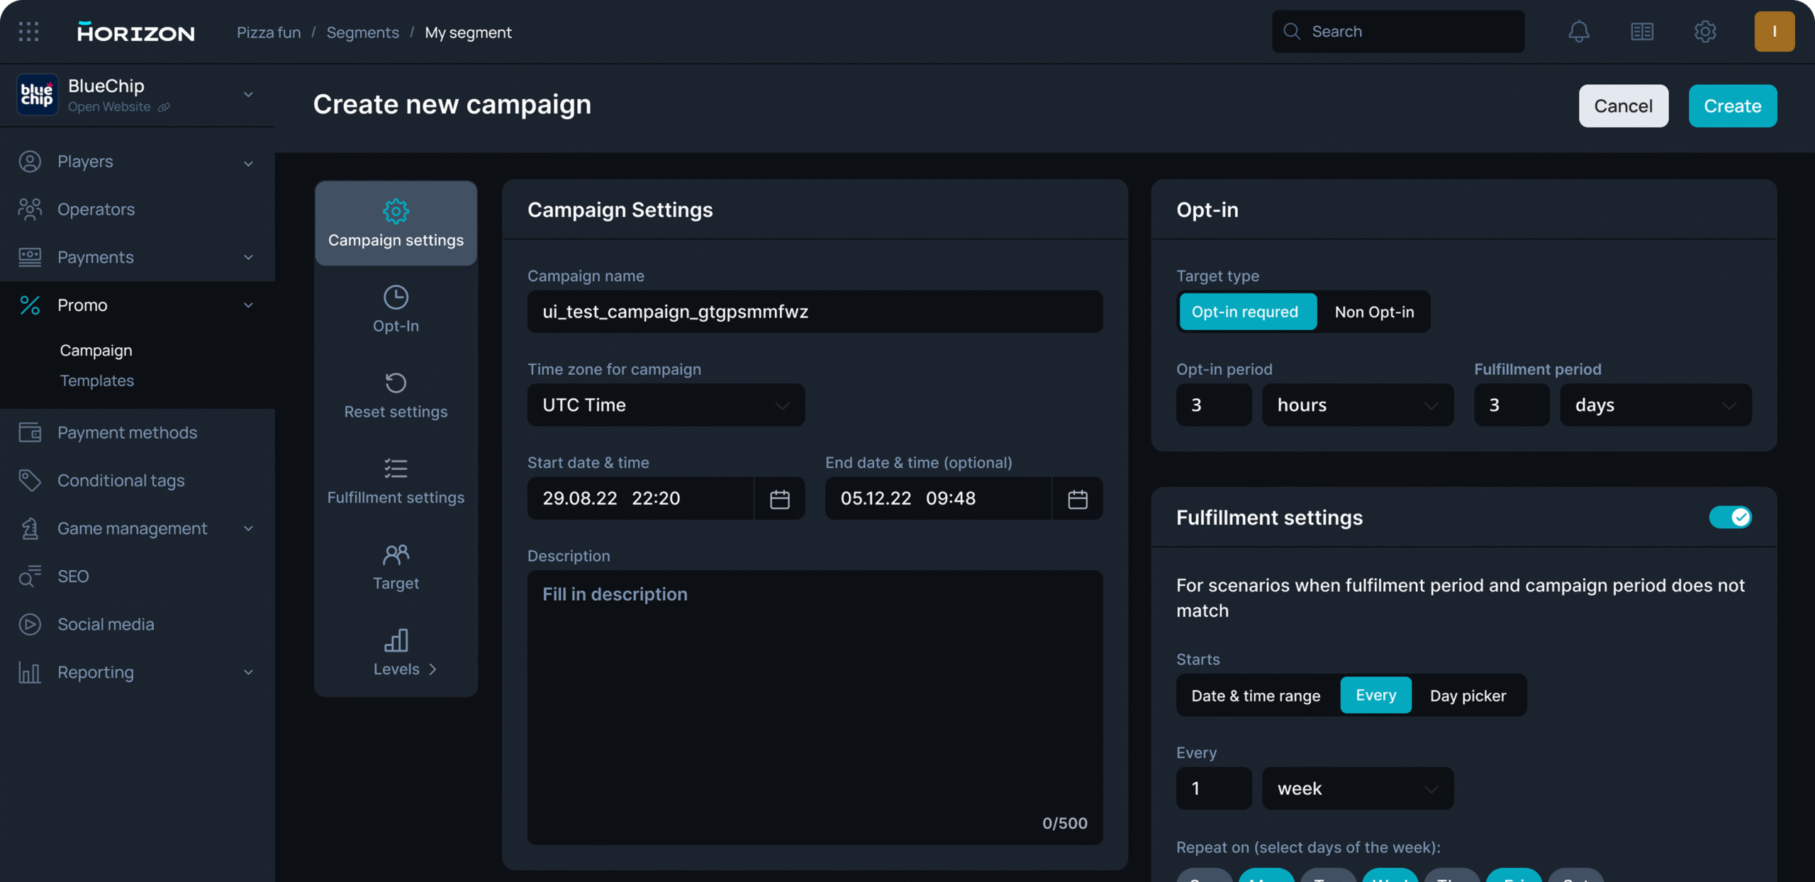The image size is (1815, 882).
Task: Open the UTC Time zone dropdown
Action: coord(665,405)
